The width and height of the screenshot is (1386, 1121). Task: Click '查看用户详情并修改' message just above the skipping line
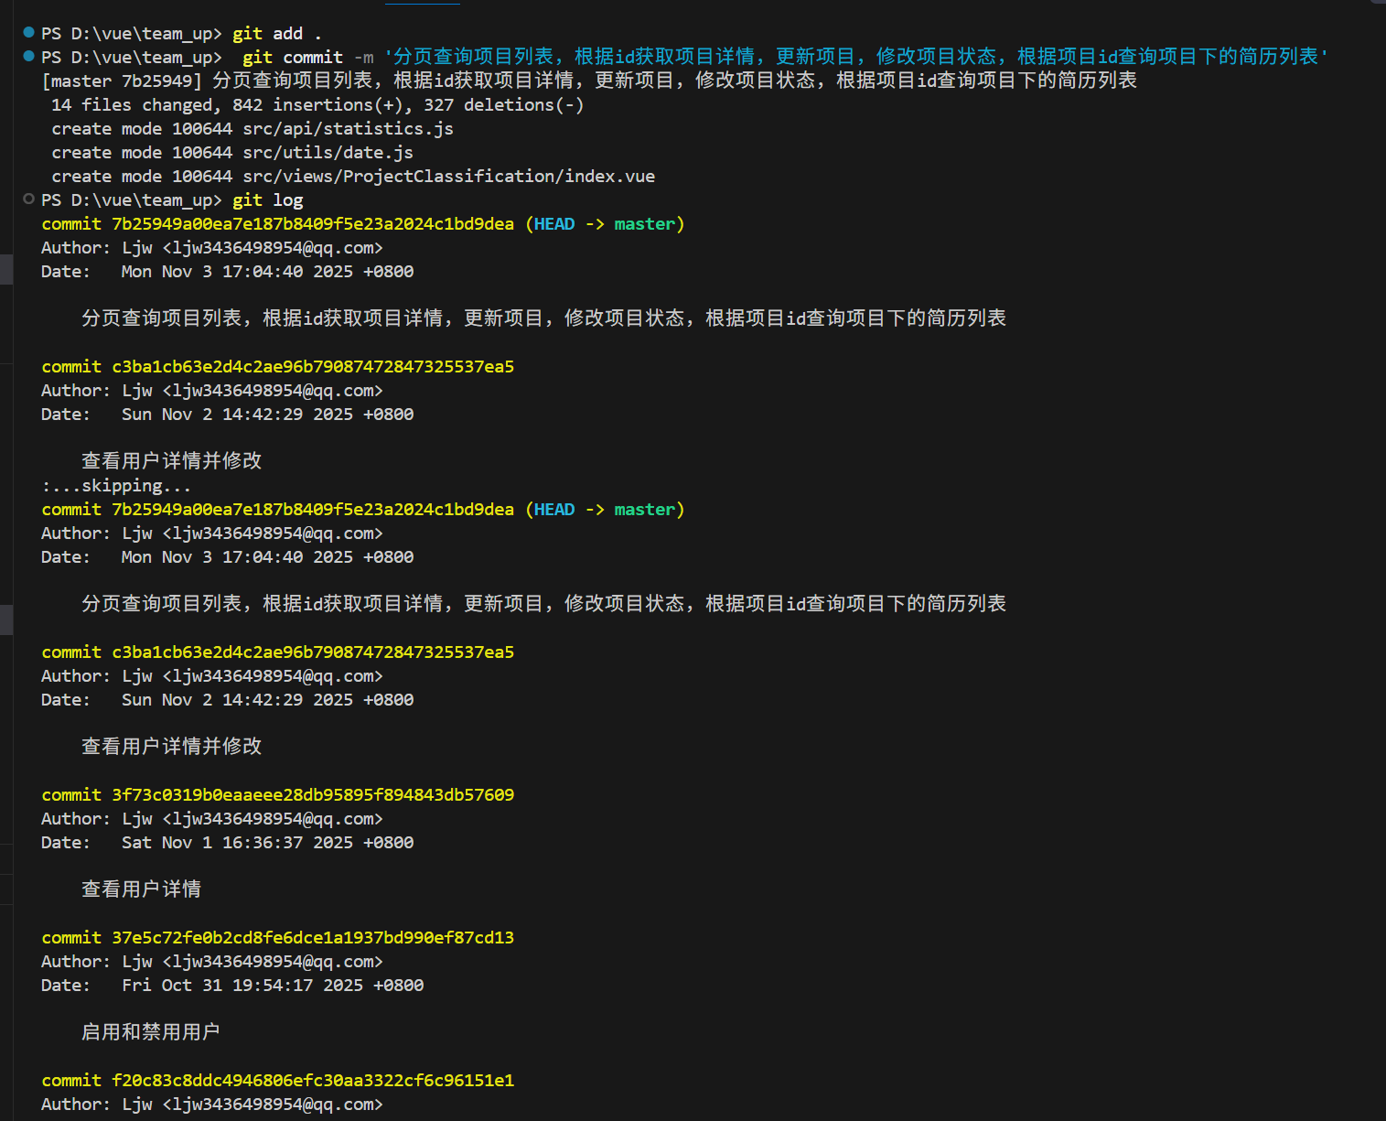click(172, 461)
